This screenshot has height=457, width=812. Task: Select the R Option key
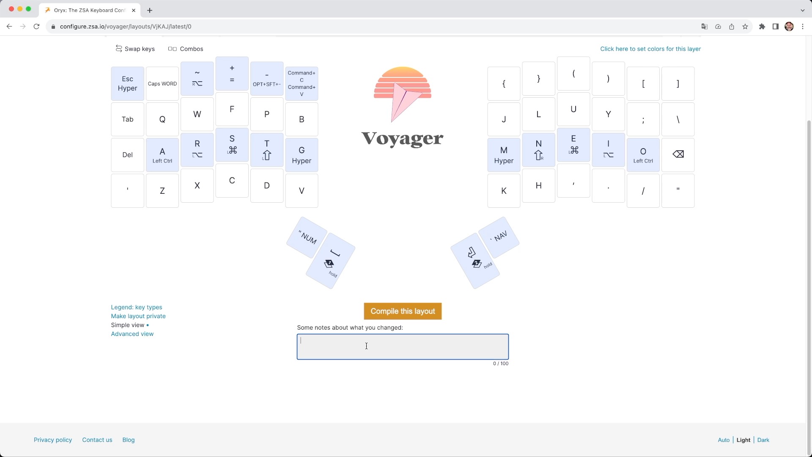197,150
